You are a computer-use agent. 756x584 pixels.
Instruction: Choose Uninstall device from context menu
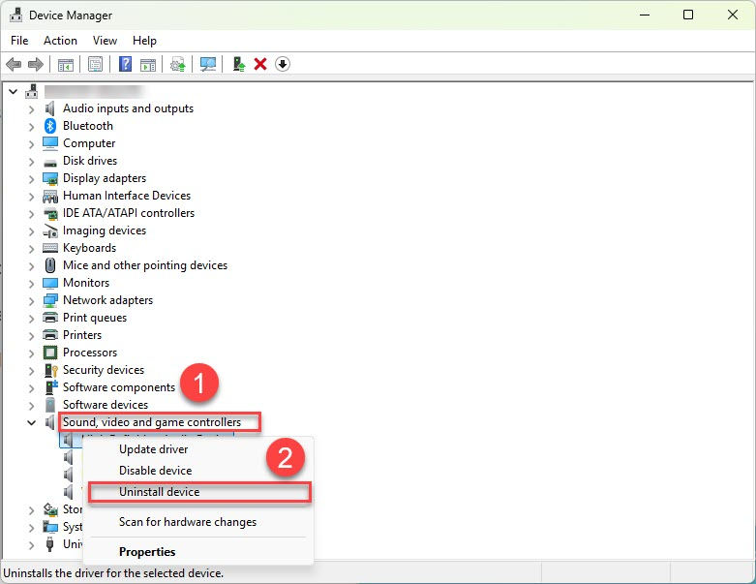160,492
